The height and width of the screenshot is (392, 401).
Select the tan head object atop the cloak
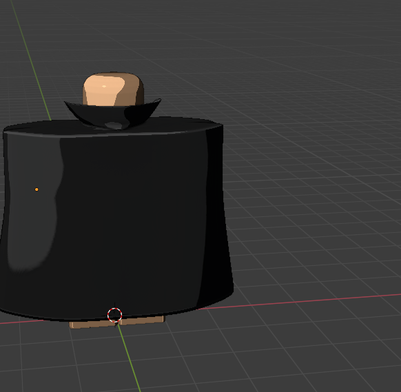(113, 89)
